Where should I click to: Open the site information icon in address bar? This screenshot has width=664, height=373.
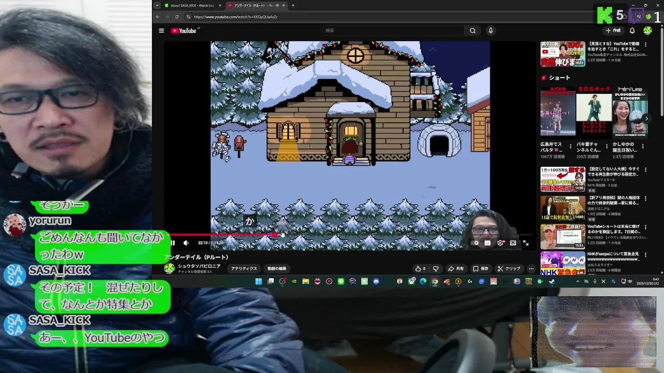tap(188, 17)
